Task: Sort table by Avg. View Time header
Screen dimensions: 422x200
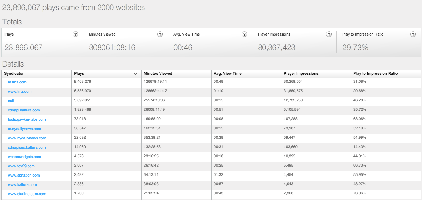Action: point(247,73)
